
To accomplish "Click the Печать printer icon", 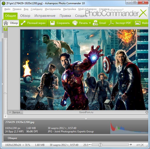I will [75, 23].
